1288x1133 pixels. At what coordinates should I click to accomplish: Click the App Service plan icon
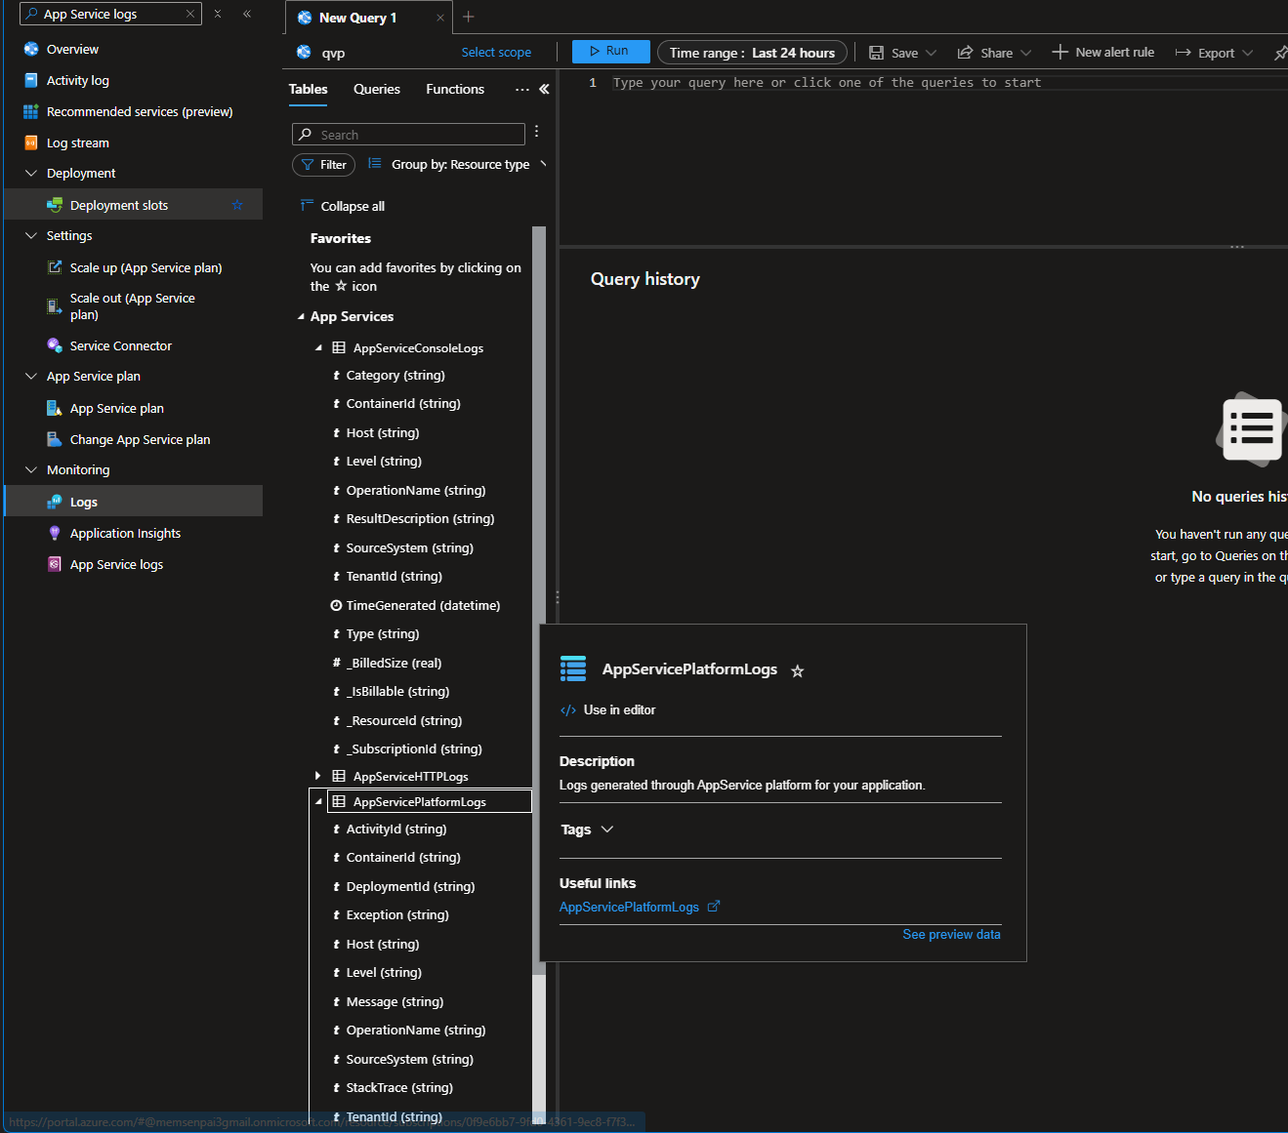(55, 408)
